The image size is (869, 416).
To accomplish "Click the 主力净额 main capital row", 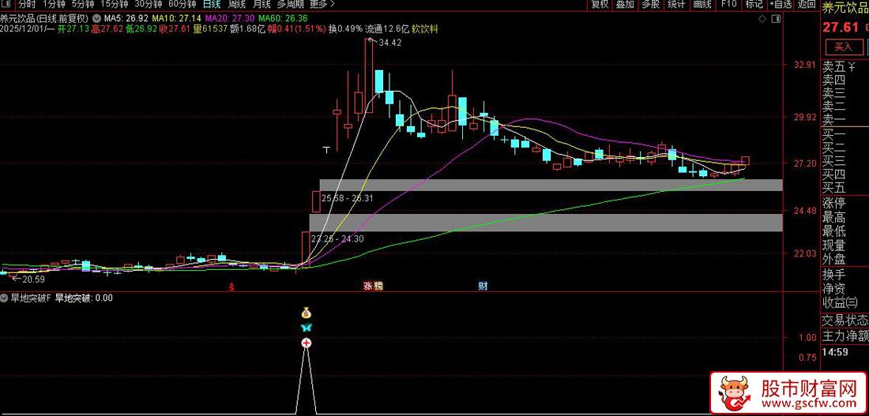I will click(x=845, y=335).
